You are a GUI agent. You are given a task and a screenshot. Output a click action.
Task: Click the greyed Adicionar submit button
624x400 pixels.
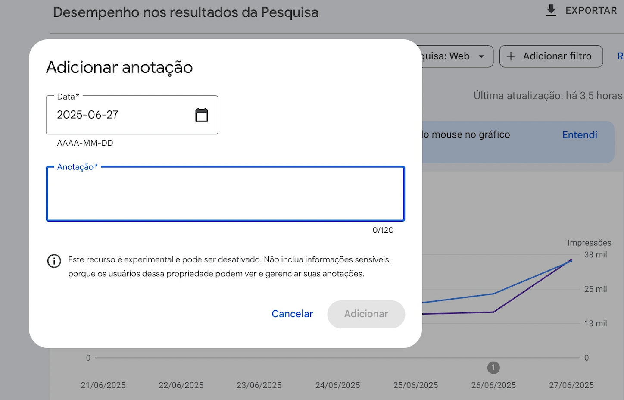pyautogui.click(x=366, y=314)
